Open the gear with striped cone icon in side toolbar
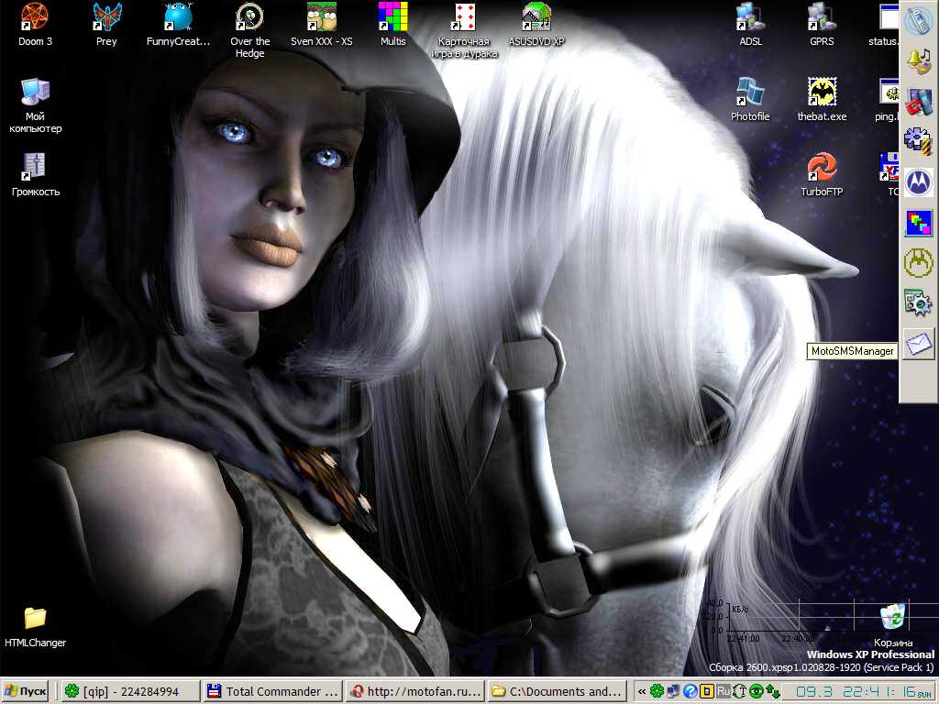Screen dimensions: 939x704 919,141
